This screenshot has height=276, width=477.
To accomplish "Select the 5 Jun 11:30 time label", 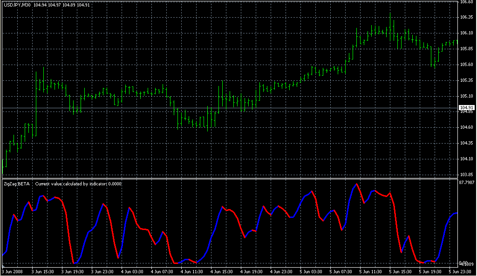I will (370, 271).
